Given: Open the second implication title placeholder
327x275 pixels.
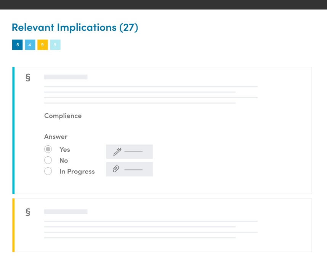Looking at the screenshot, I should tap(66, 211).
